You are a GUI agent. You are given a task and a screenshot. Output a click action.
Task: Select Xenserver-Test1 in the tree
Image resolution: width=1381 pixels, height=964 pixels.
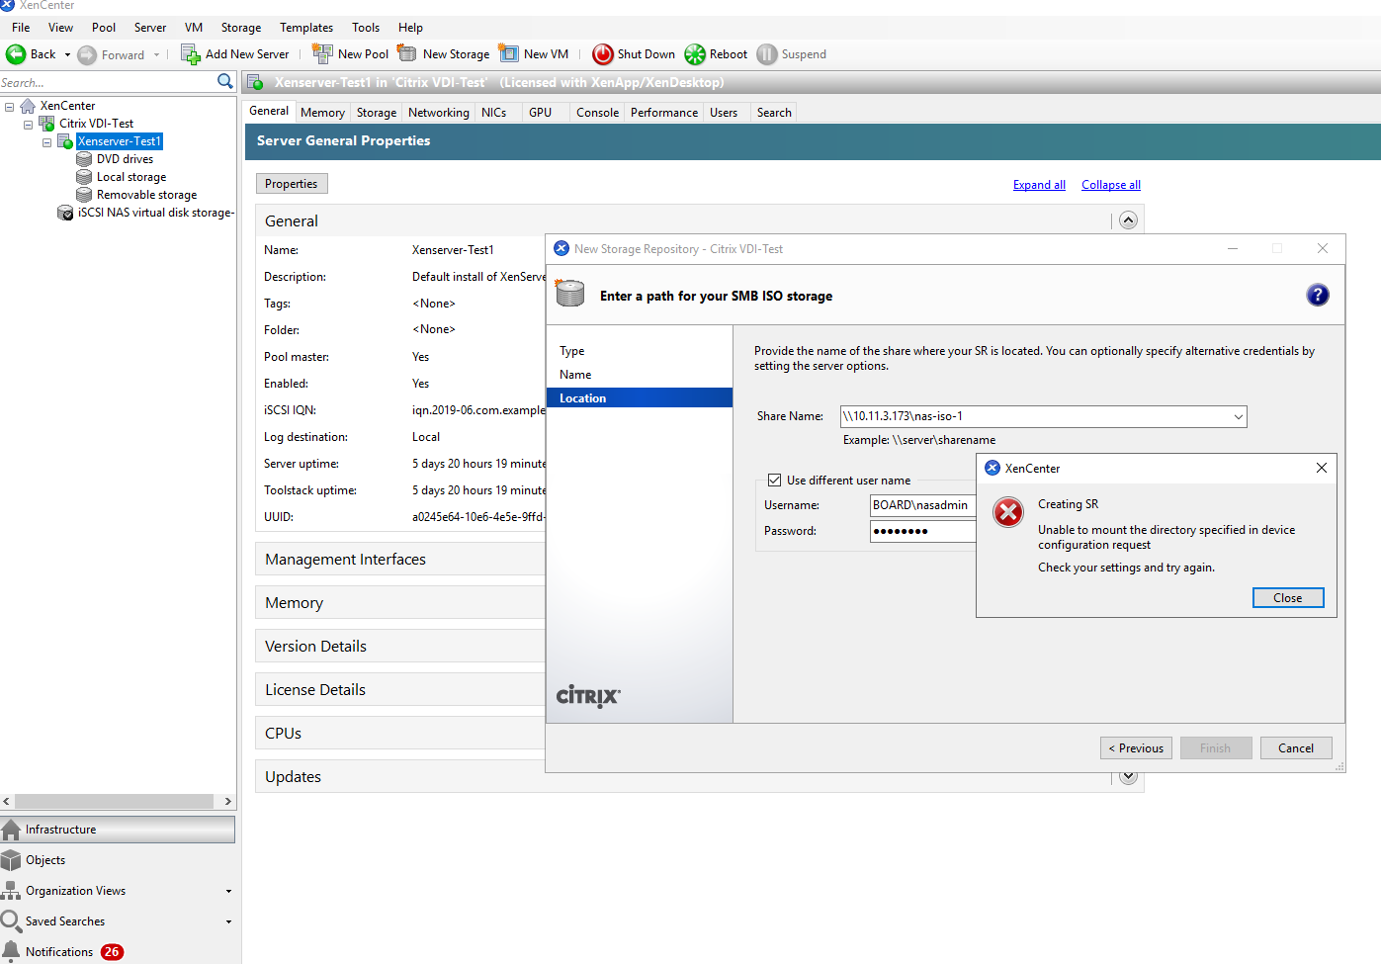[120, 141]
